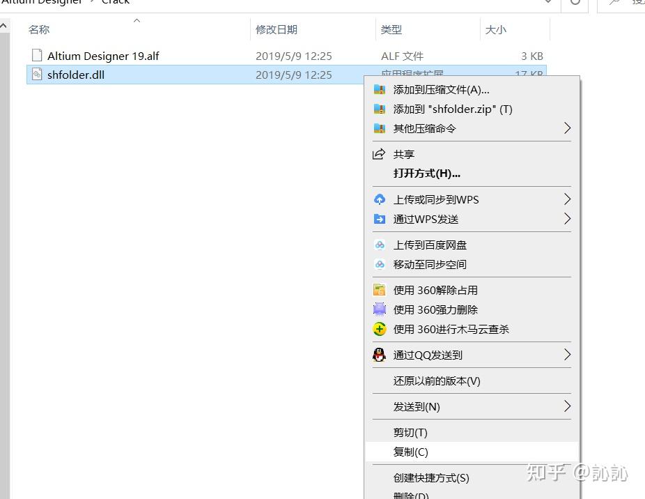Viewport: 645px width, 499px height.
Task: Select the shfolder.dll file name
Action: 76,75
